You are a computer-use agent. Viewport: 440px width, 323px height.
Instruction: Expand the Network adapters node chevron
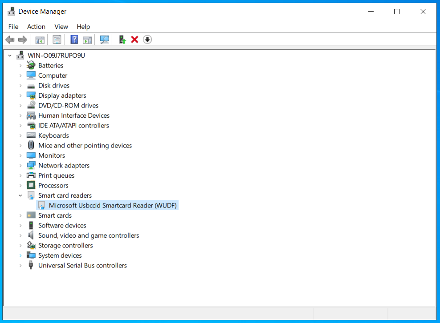20,165
